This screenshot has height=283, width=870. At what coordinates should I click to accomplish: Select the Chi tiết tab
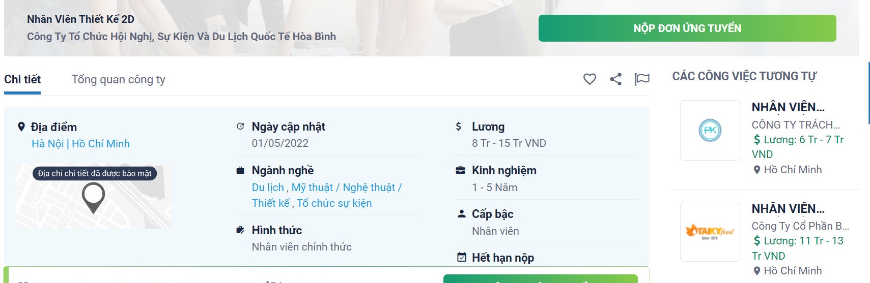click(22, 79)
